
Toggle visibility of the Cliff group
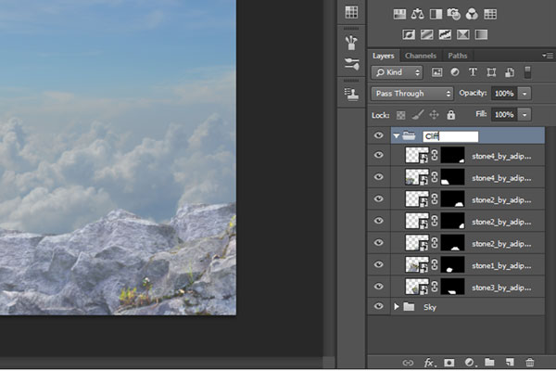tap(378, 136)
